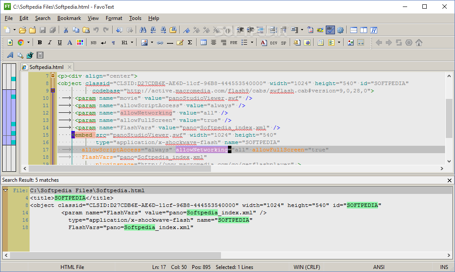Click Find Previous binoculars icon
The height and width of the screenshot is (272, 455).
click(x=153, y=30)
